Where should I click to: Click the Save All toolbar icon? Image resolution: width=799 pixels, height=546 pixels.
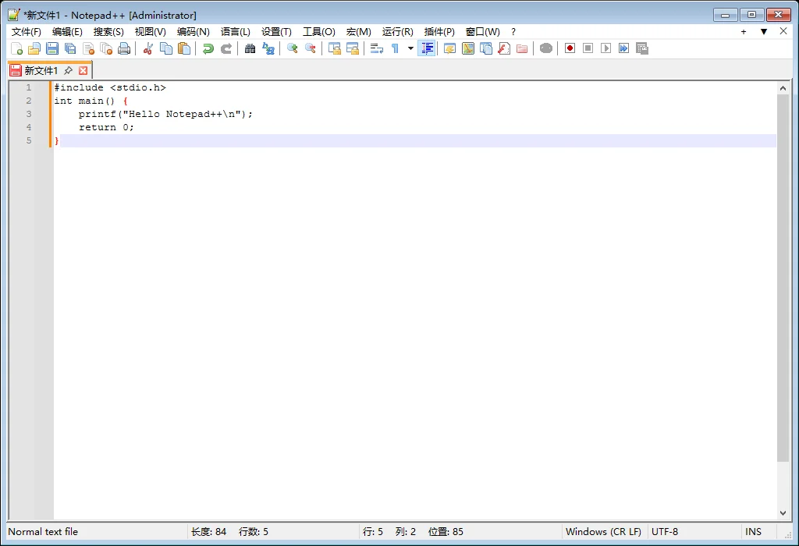[70, 48]
